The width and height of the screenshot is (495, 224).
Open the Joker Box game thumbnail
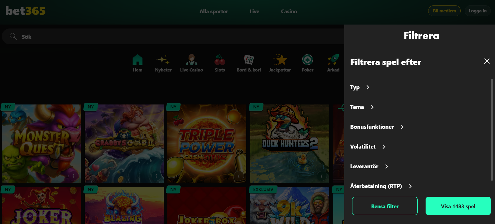point(207,206)
